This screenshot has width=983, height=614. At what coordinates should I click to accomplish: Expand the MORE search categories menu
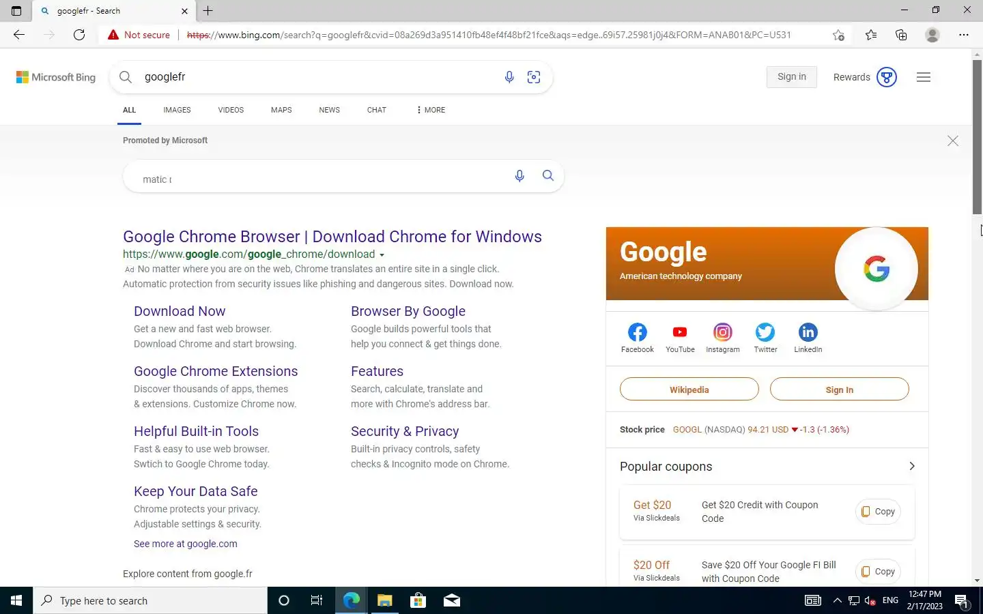click(431, 110)
